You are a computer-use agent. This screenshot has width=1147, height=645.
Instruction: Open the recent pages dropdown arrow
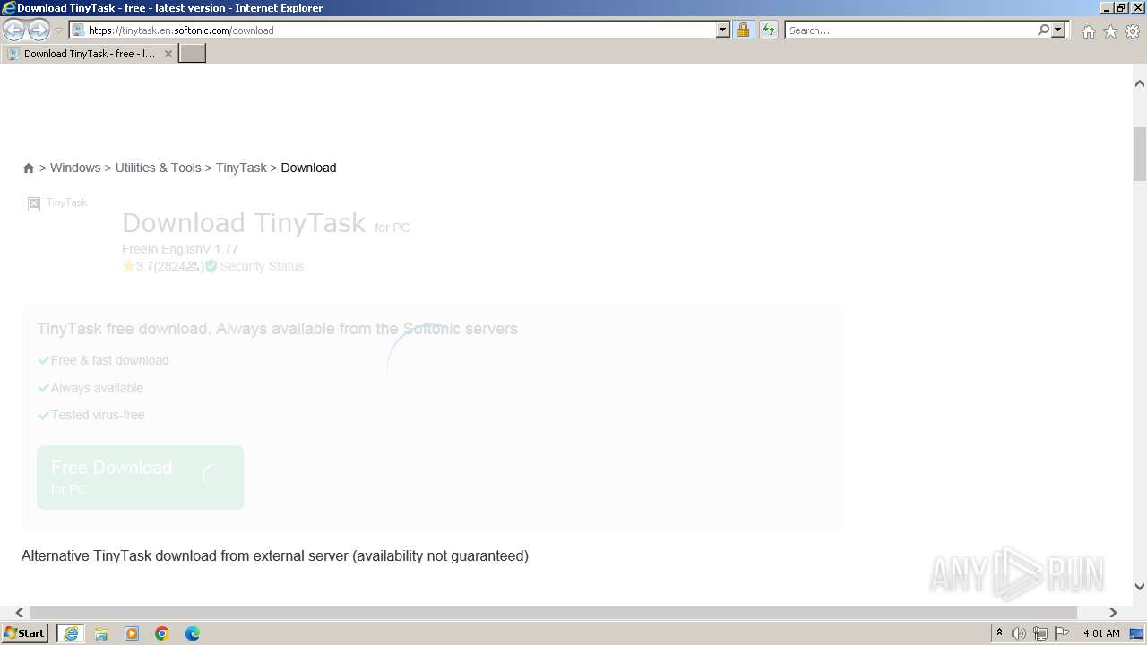(58, 30)
